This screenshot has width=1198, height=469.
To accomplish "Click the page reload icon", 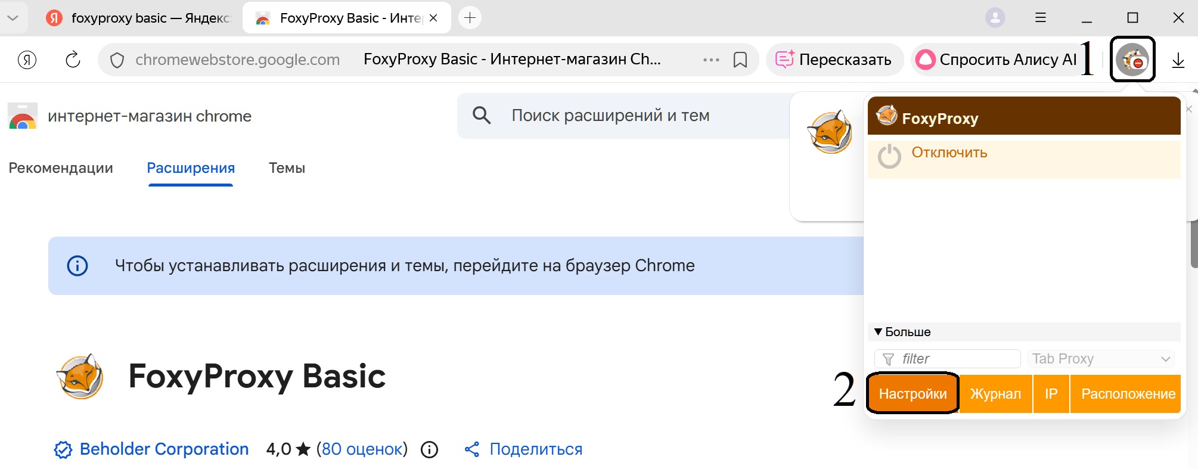I will point(73,60).
